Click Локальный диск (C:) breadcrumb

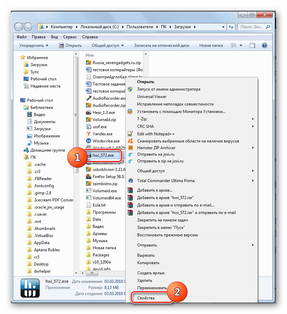[100, 27]
